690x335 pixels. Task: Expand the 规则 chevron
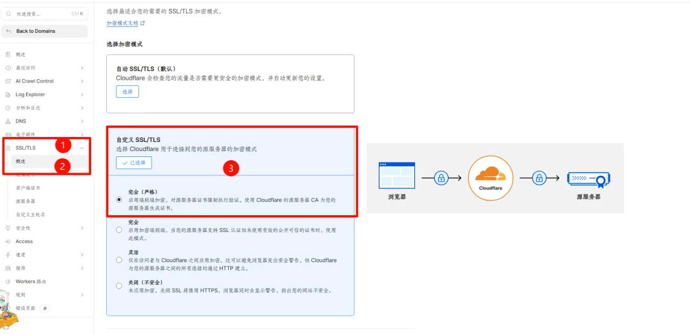(82, 295)
